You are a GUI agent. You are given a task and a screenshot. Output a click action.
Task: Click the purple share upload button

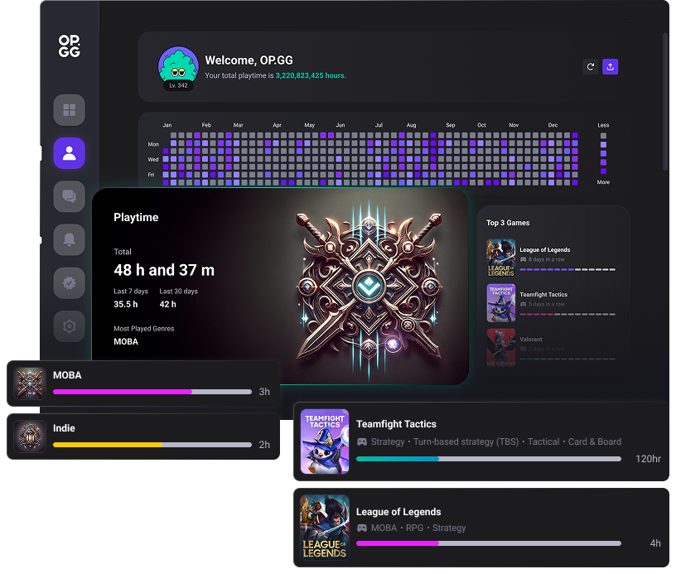click(610, 67)
